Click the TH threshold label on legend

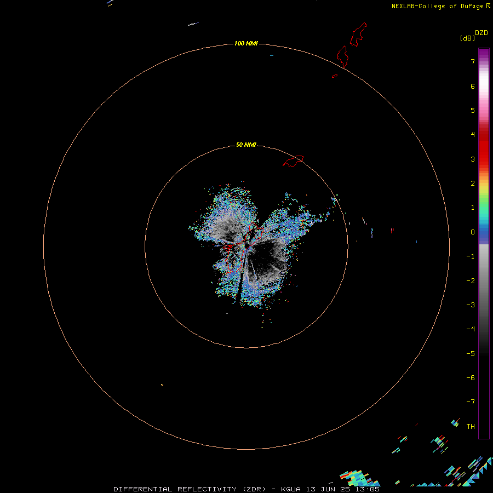click(471, 427)
